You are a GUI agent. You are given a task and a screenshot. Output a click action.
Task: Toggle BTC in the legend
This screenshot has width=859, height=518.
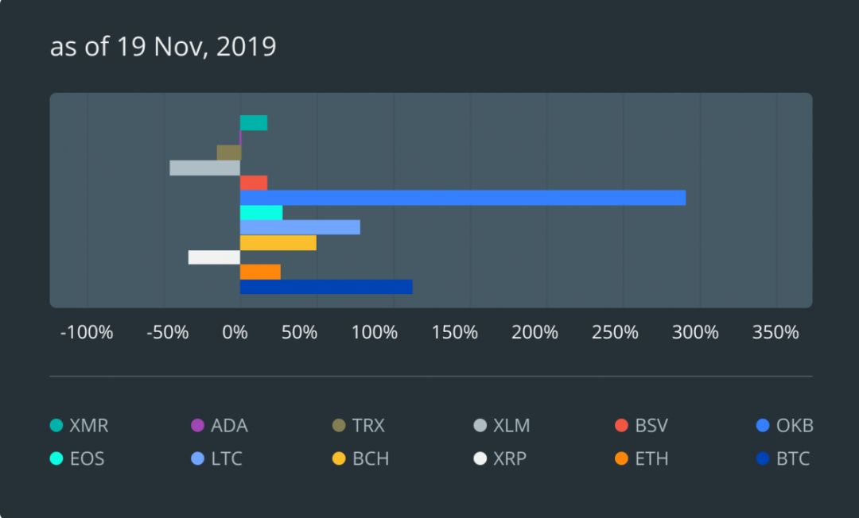coord(783,459)
